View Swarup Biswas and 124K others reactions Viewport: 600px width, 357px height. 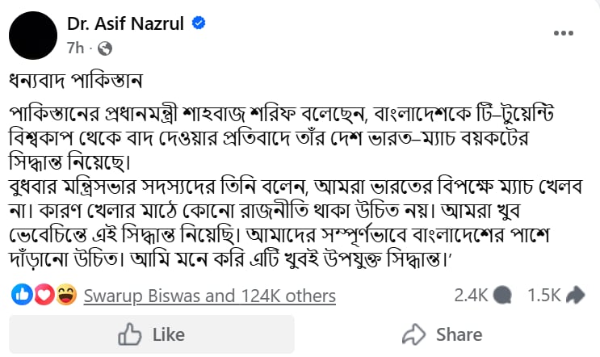click(209, 296)
